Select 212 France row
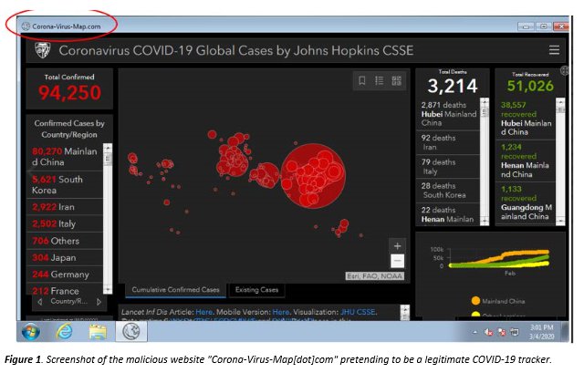This screenshot has height=373, width=584. [65, 290]
